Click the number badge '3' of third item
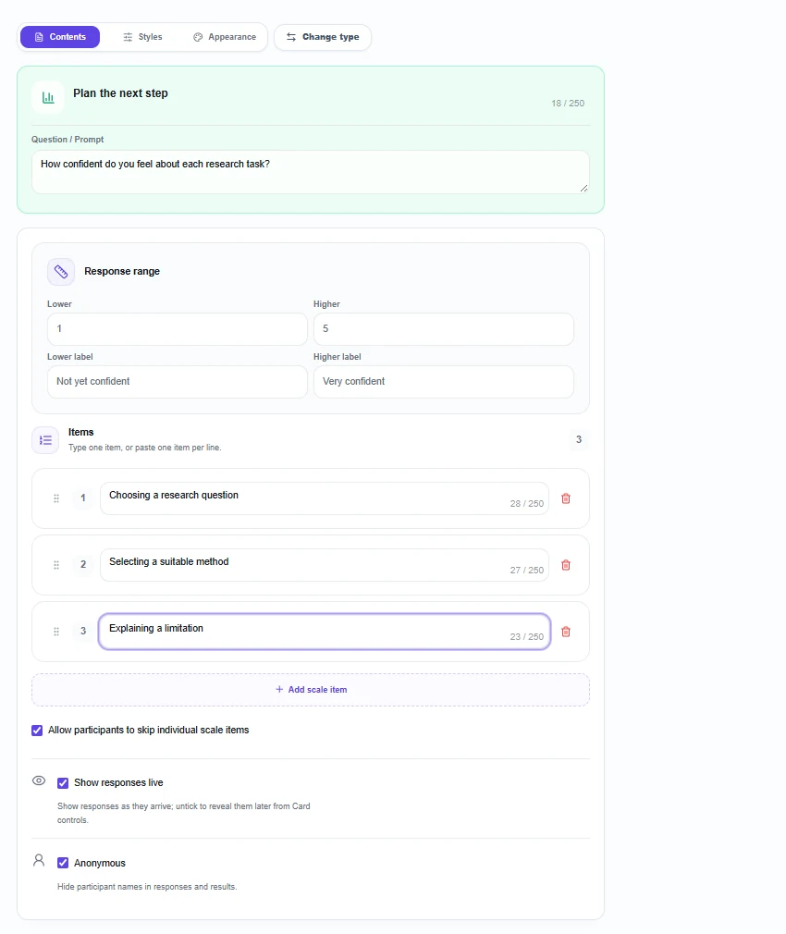Image resolution: width=786 pixels, height=934 pixels. tap(83, 632)
